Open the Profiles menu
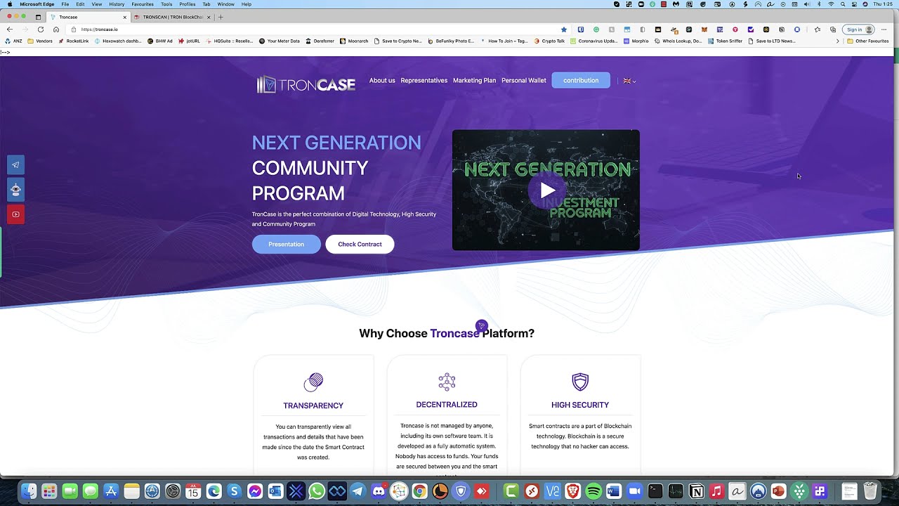The width and height of the screenshot is (899, 506). pos(188,4)
